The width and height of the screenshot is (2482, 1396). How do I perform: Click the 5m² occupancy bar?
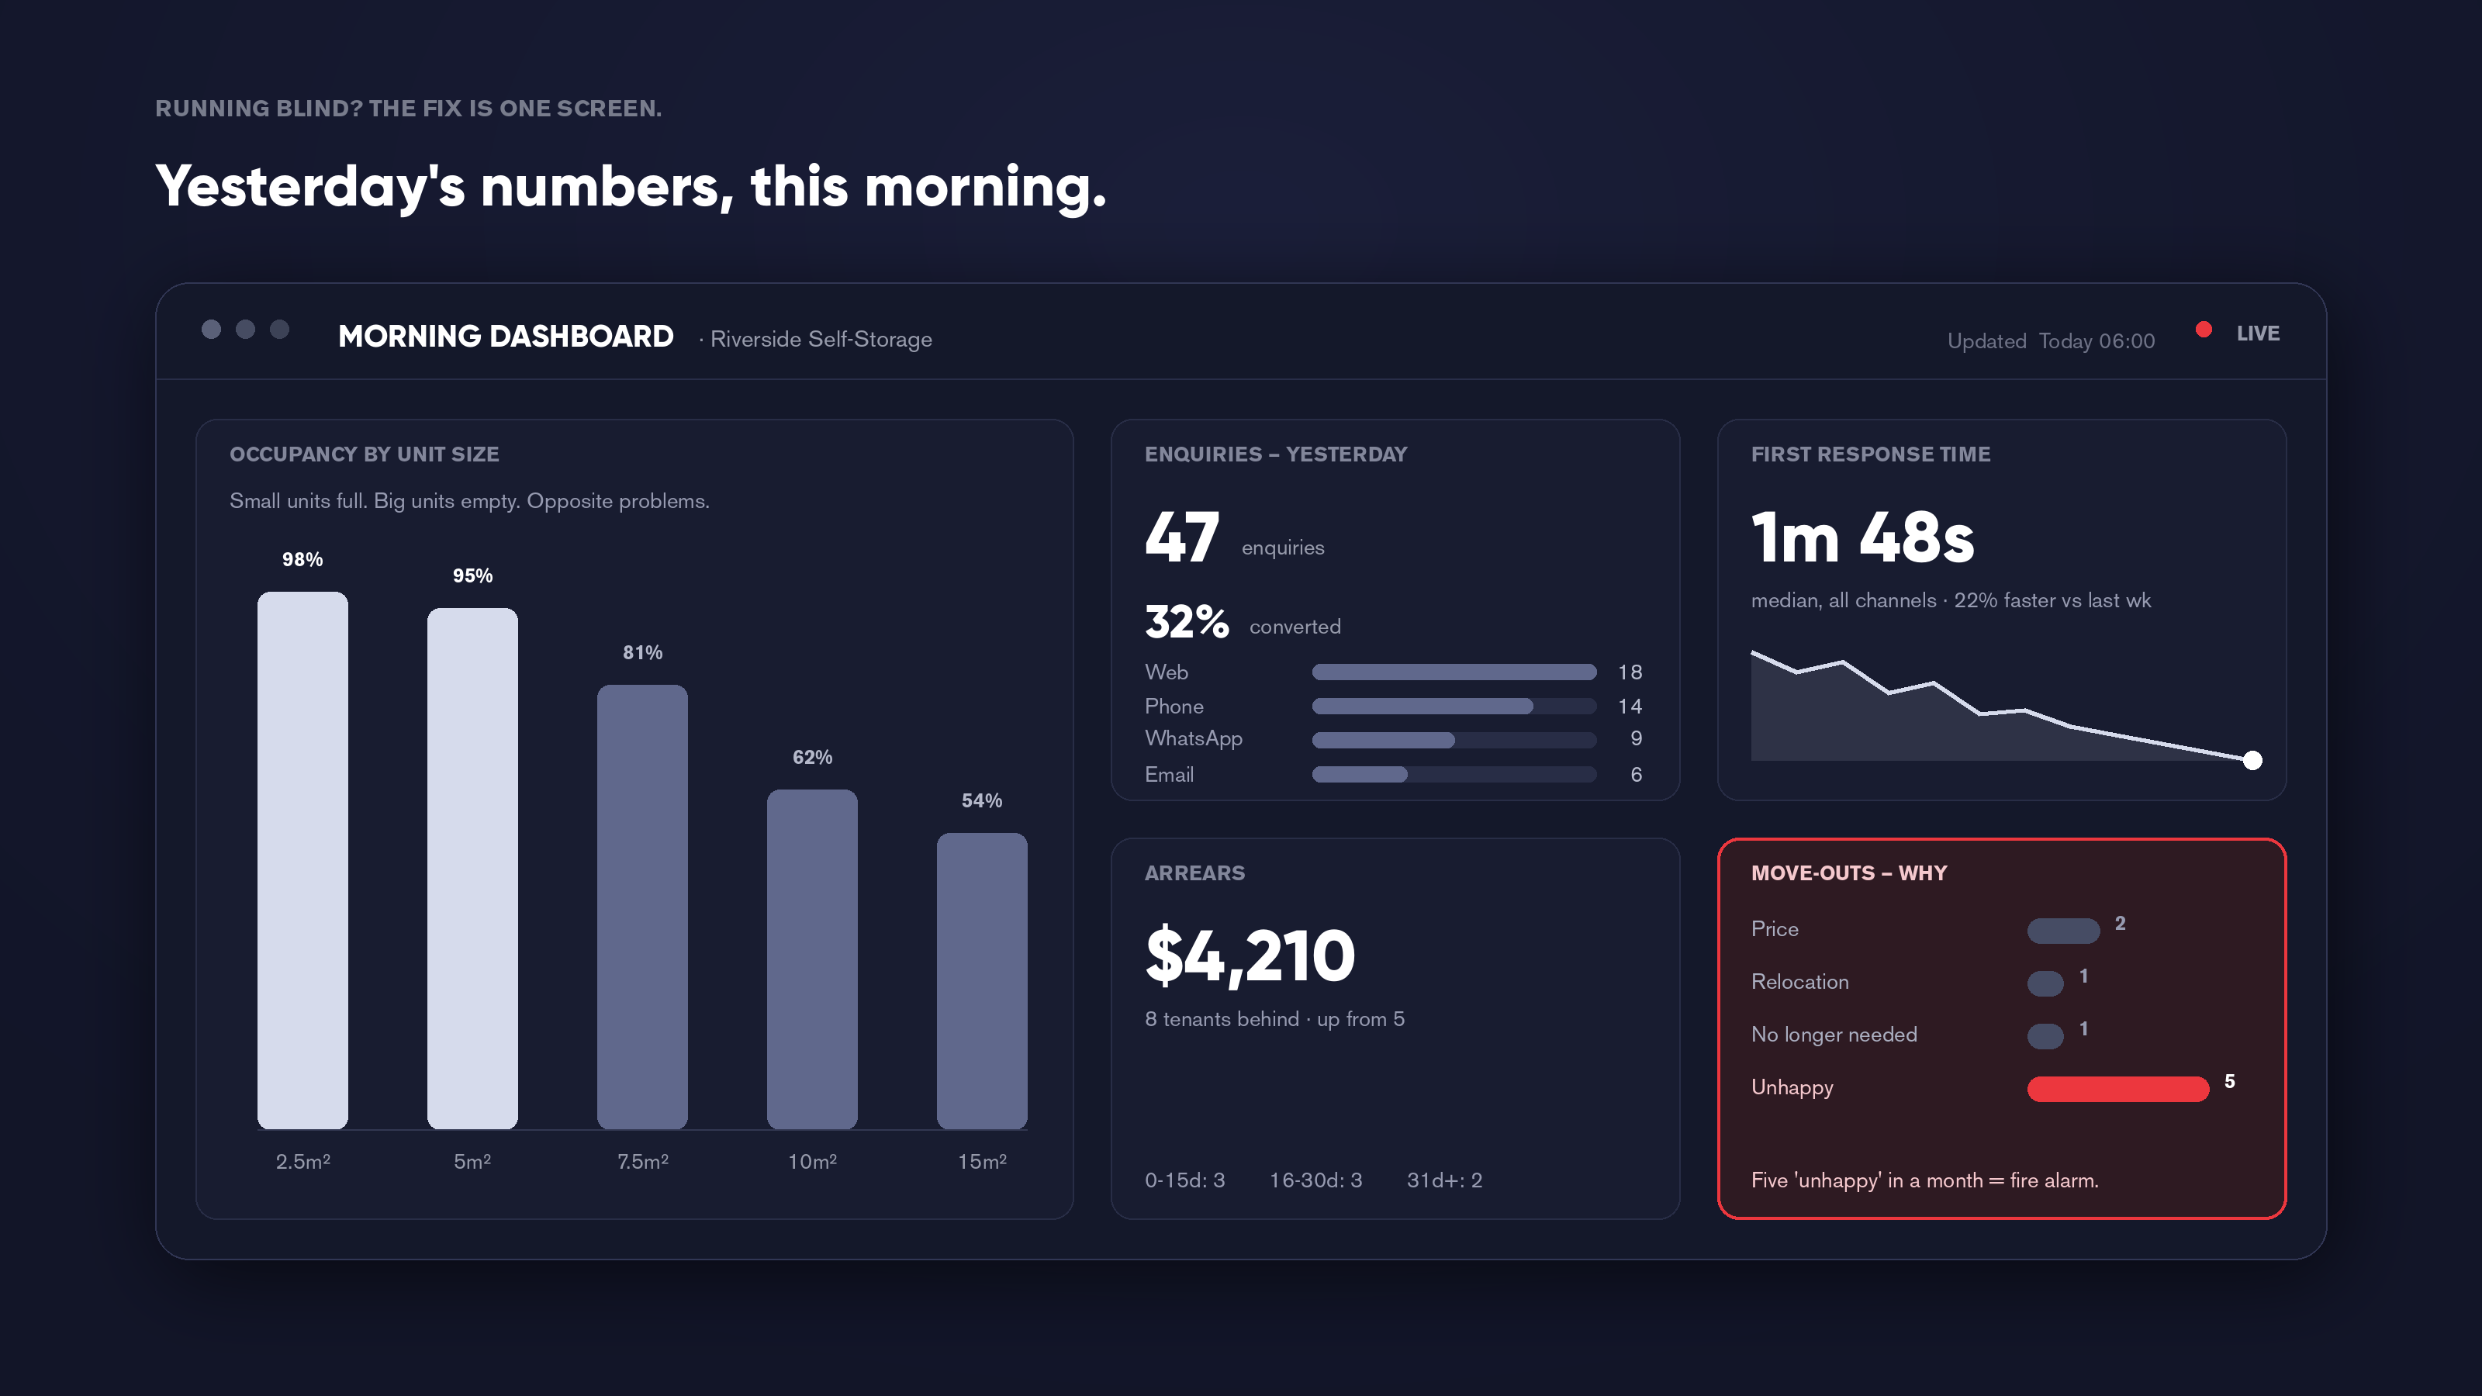click(472, 868)
